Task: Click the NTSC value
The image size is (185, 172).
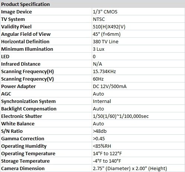Action: point(99,19)
